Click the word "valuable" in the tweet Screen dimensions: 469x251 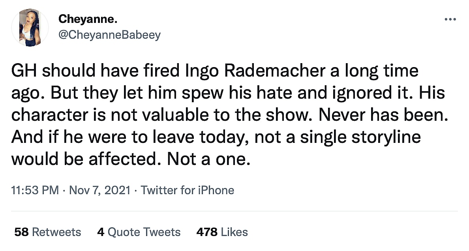[x=177, y=115]
